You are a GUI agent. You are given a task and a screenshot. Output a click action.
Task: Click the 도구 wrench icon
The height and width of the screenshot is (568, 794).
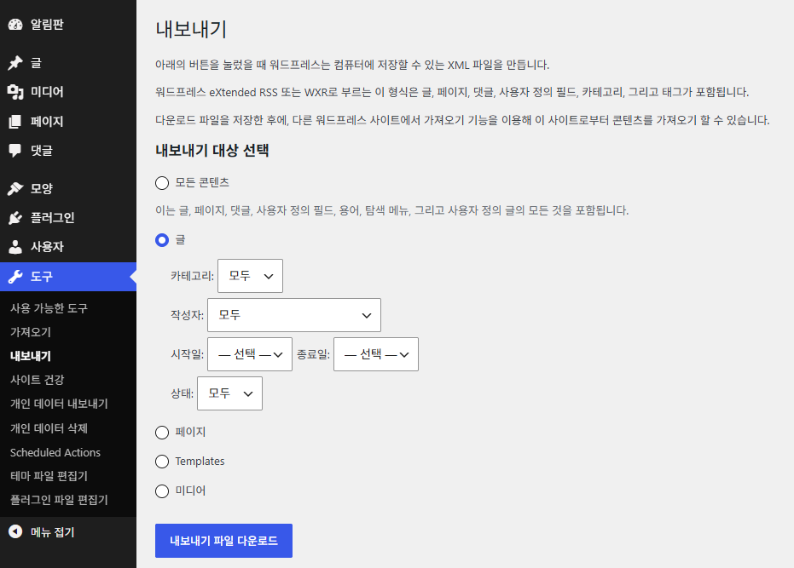(x=15, y=277)
